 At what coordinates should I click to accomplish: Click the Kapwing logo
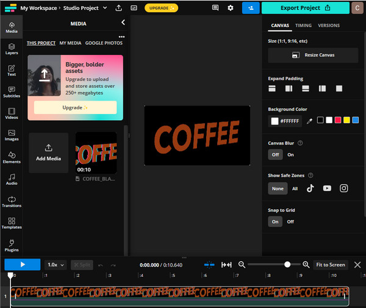(10, 8)
